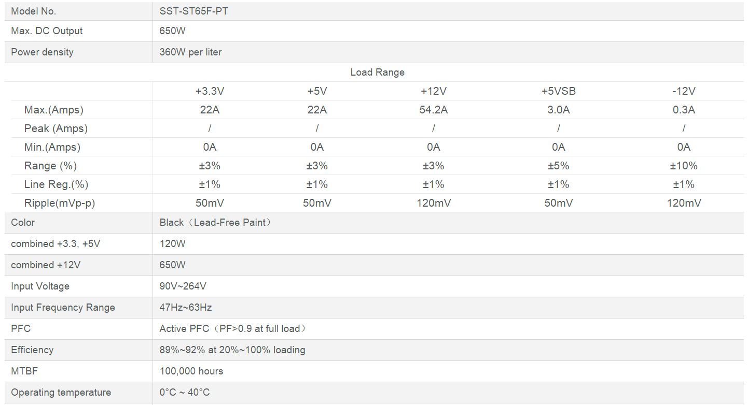Viewport: 747px width, 405px height.
Task: Click the model number value SST-ST65F-PT
Action: pyautogui.click(x=193, y=11)
